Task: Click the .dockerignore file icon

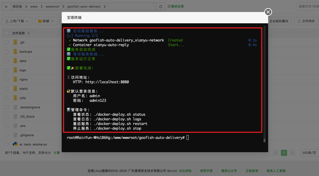Action: (x=15, y=107)
